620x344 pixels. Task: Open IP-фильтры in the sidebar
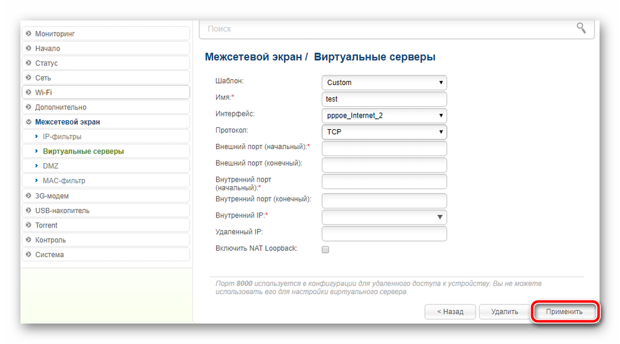coord(61,137)
